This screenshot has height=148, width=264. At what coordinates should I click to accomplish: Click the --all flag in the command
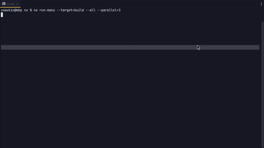click(90, 10)
